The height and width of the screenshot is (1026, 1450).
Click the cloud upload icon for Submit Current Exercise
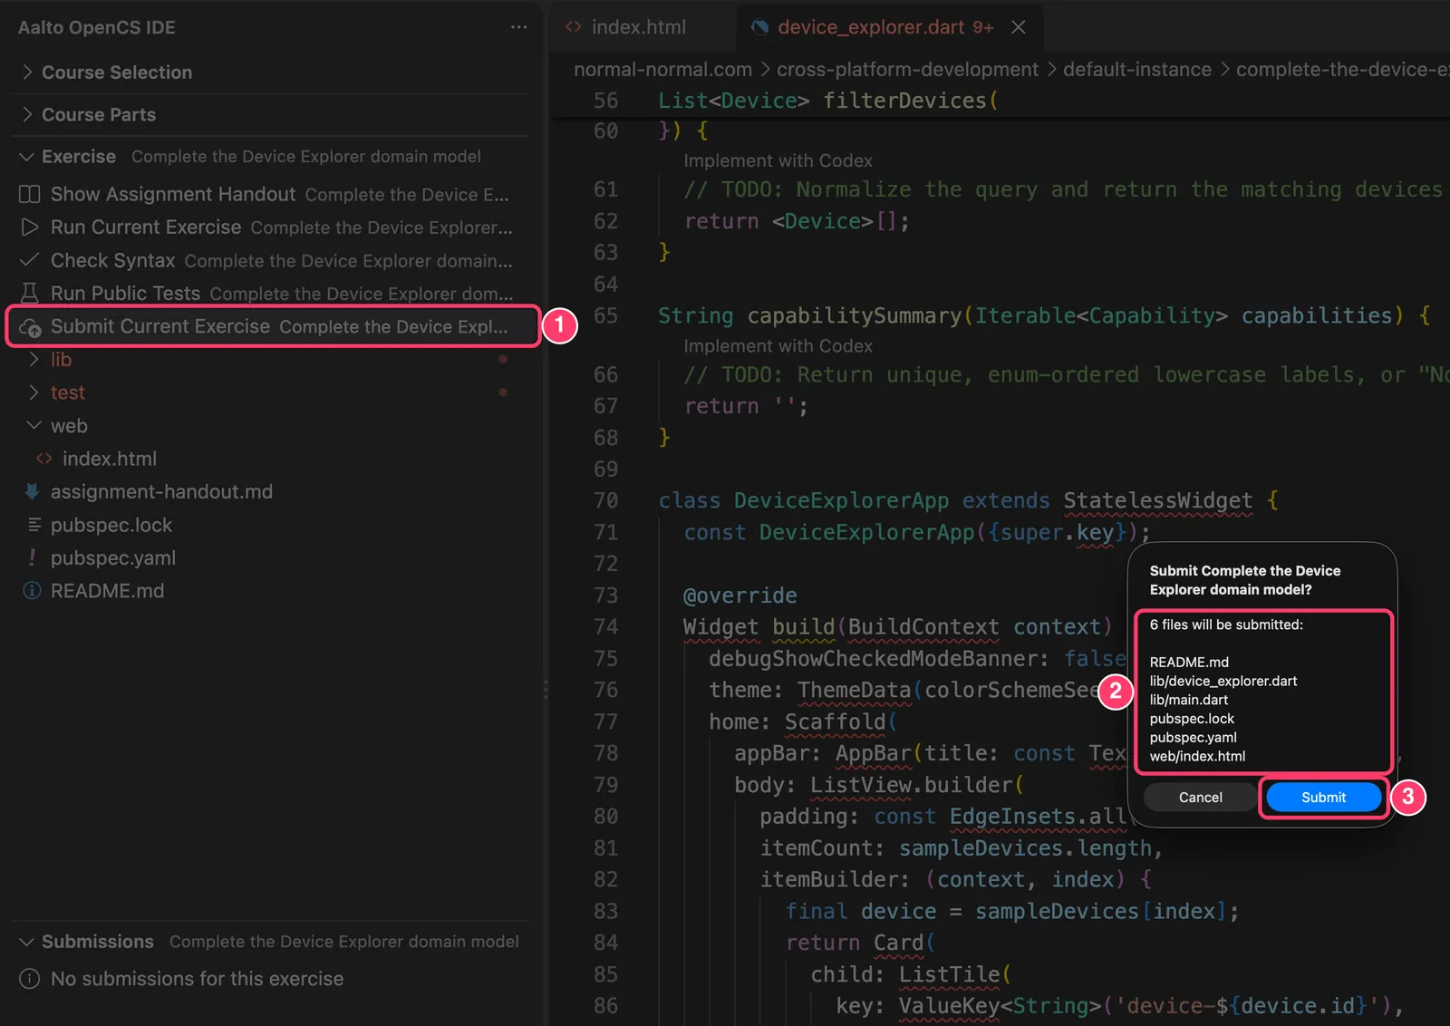click(30, 327)
